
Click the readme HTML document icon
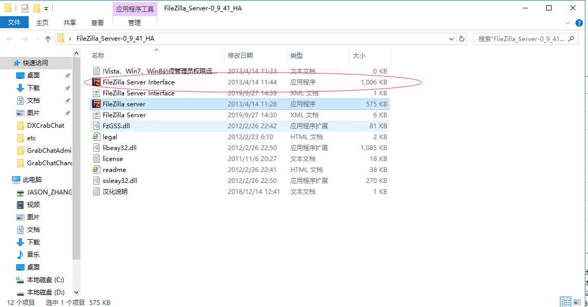(96, 169)
